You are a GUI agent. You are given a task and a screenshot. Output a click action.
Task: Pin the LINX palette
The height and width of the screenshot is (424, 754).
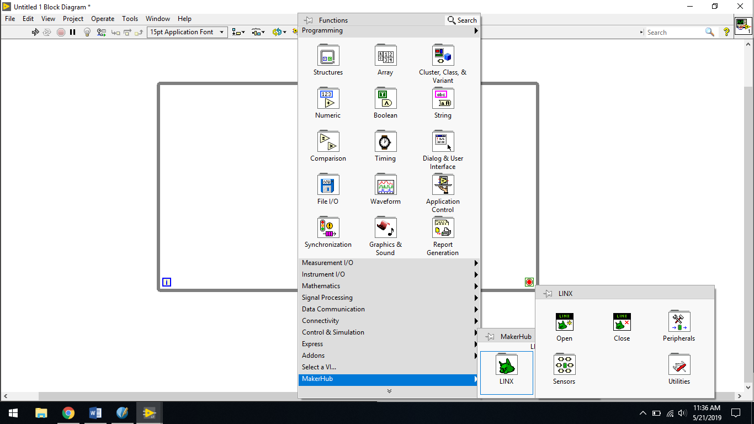click(x=548, y=294)
